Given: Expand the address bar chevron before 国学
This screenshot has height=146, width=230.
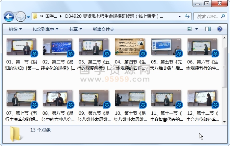Looking at the screenshot, I should coord(41,16).
